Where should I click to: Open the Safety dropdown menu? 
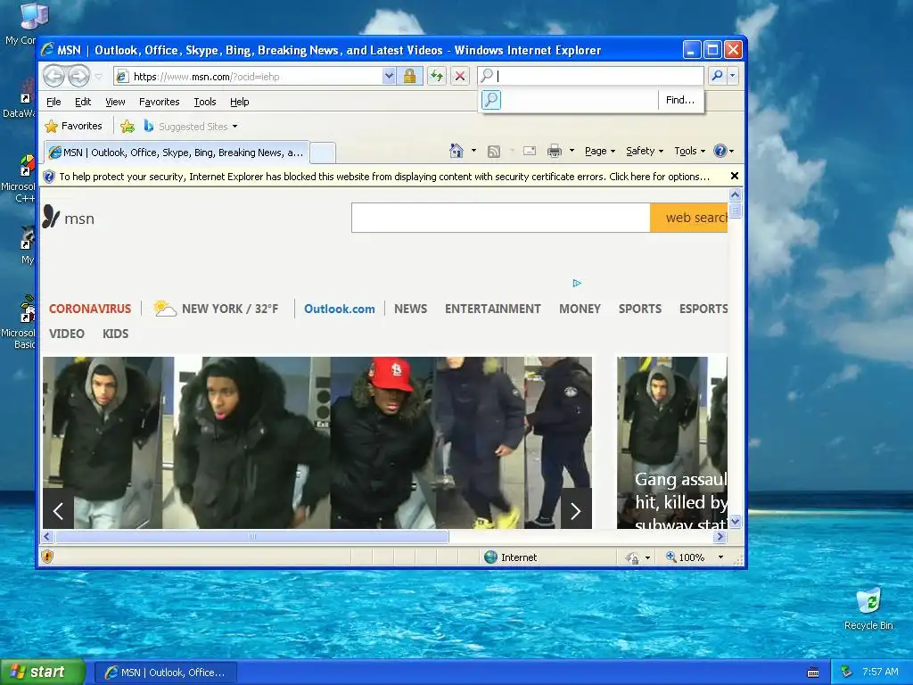point(645,151)
